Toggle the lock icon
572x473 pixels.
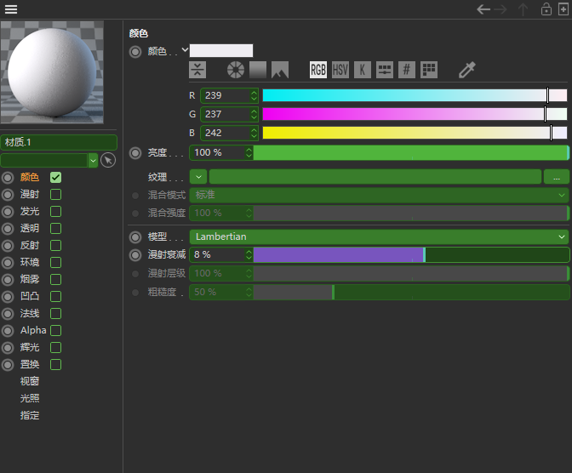pos(546,9)
